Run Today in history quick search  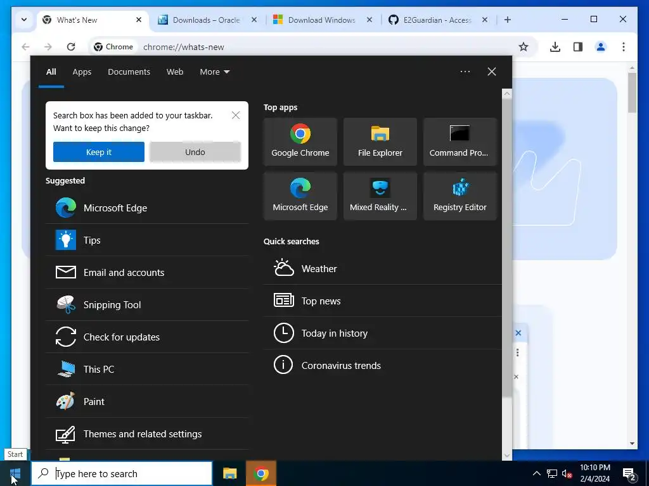[382, 333]
